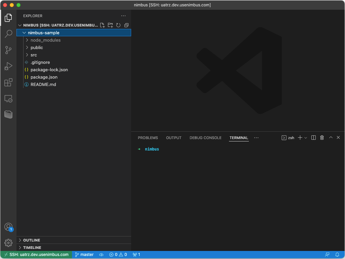Close the bottom panel
The width and height of the screenshot is (345, 259).
coord(338,137)
